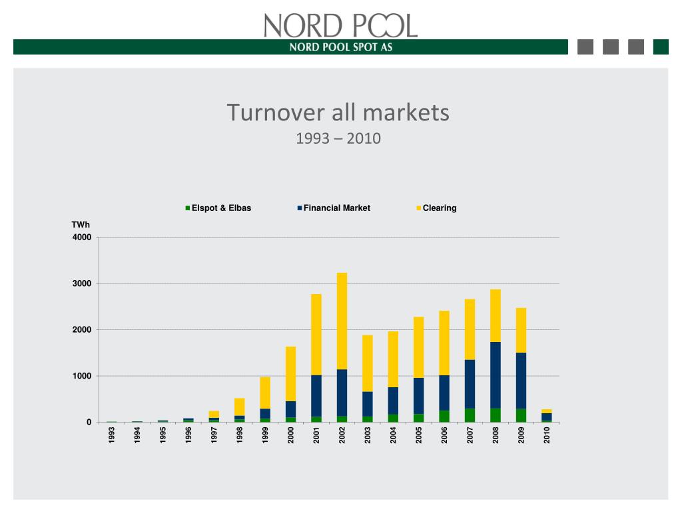Select the Elspot & Elbas legend label

pos(221,208)
